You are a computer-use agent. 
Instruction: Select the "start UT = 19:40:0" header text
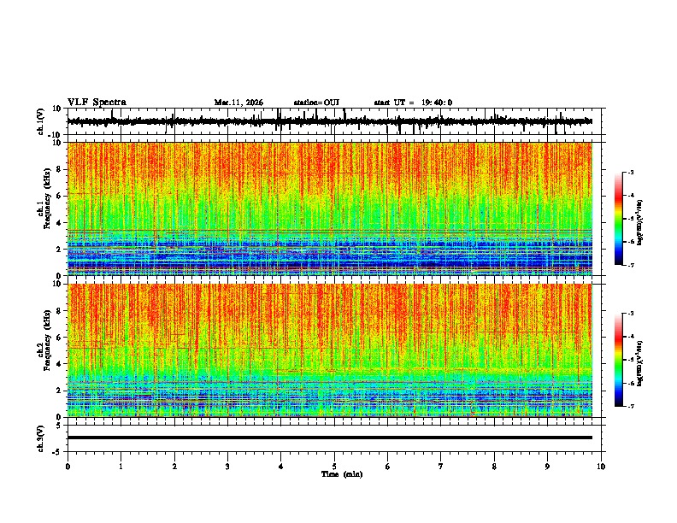click(413, 103)
